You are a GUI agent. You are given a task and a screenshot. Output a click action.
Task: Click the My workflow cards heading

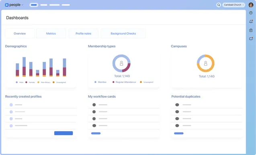pyautogui.click(x=102, y=97)
